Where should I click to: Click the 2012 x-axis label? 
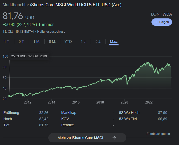click(x=28, y=102)
